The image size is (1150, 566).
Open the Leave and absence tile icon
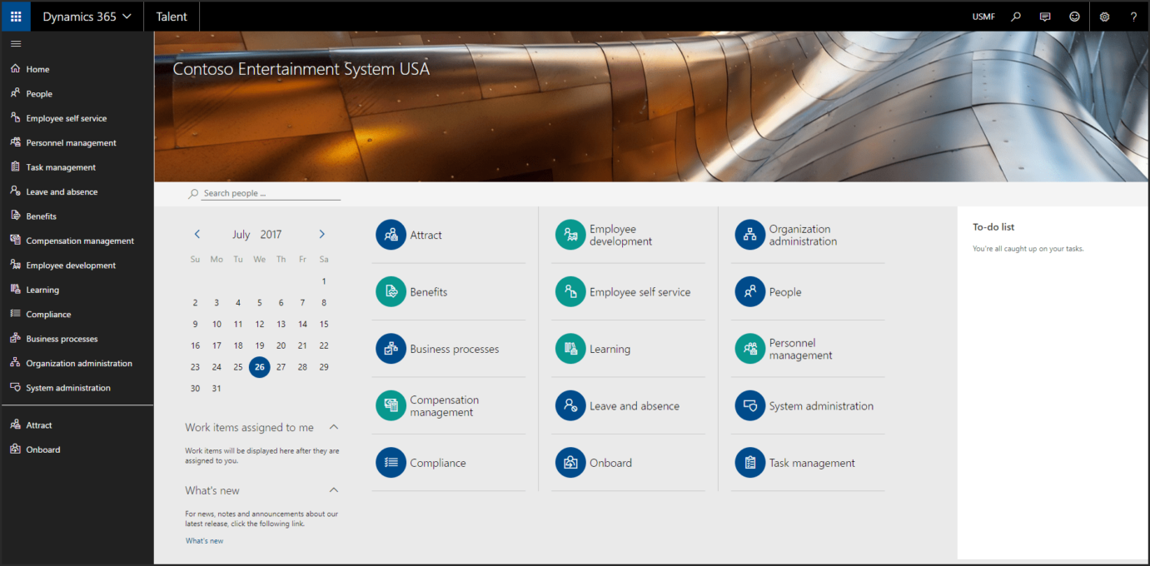570,406
